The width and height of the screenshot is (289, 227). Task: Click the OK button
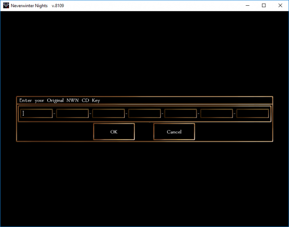click(x=114, y=131)
